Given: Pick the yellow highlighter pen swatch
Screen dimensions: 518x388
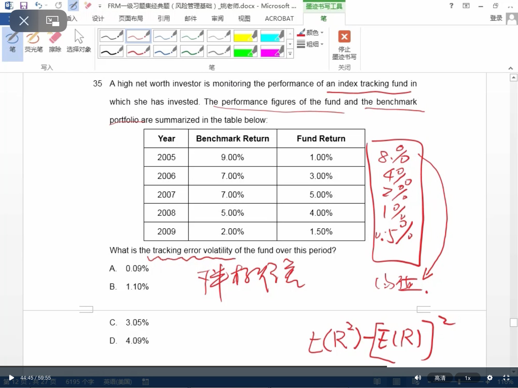Looking at the screenshot, I should (x=245, y=36).
